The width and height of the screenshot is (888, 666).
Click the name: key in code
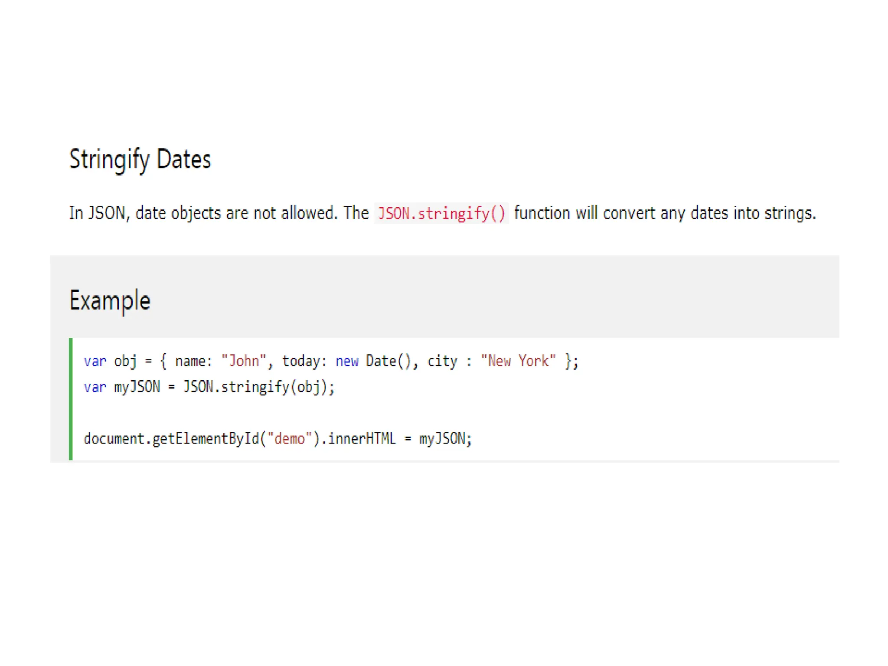193,361
